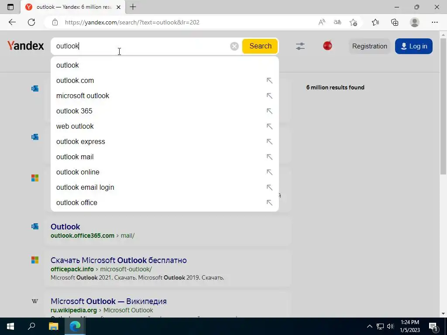Open the Outlook office365 result
Viewport: 447px width, 335px height.
coord(65,227)
